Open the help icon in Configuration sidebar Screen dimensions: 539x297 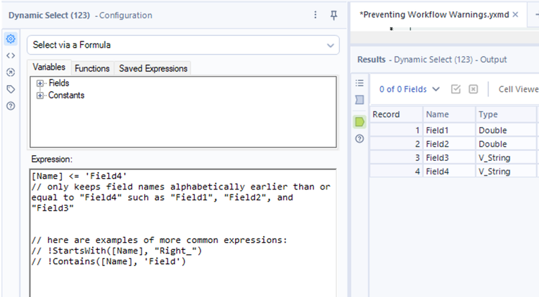pos(11,106)
